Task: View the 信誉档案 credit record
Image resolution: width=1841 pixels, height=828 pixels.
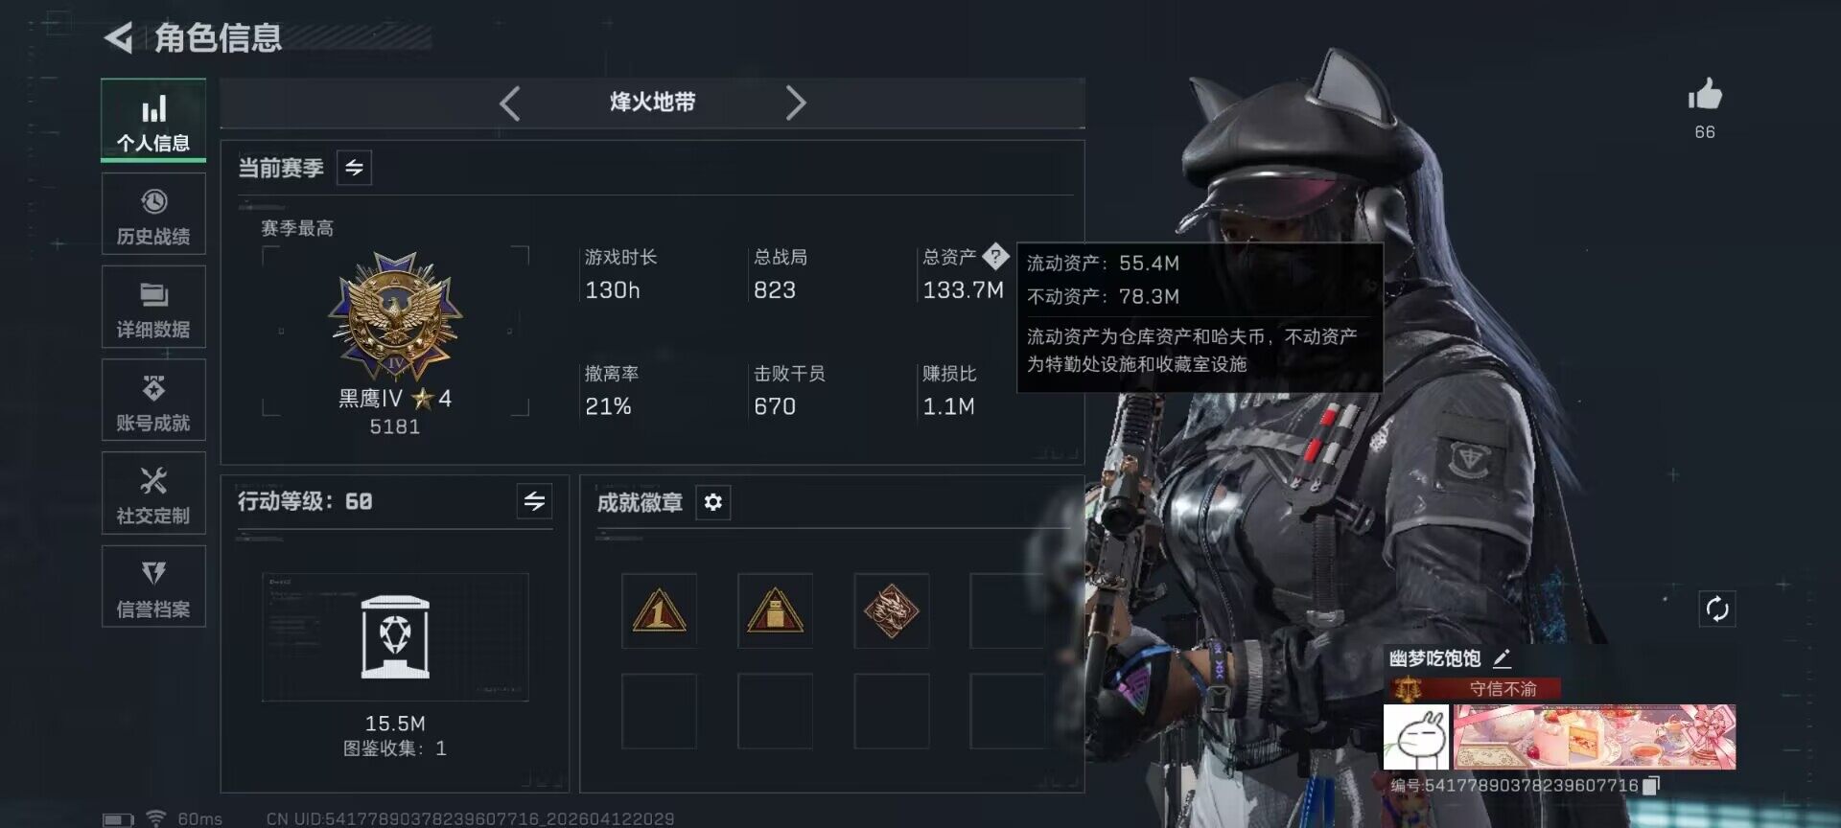Action: (153, 586)
